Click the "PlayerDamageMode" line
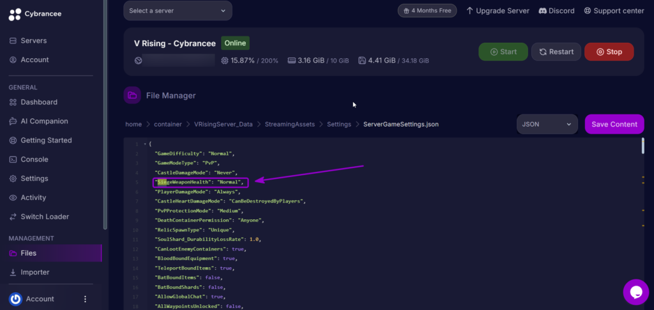This screenshot has width=654, height=310. point(198,192)
